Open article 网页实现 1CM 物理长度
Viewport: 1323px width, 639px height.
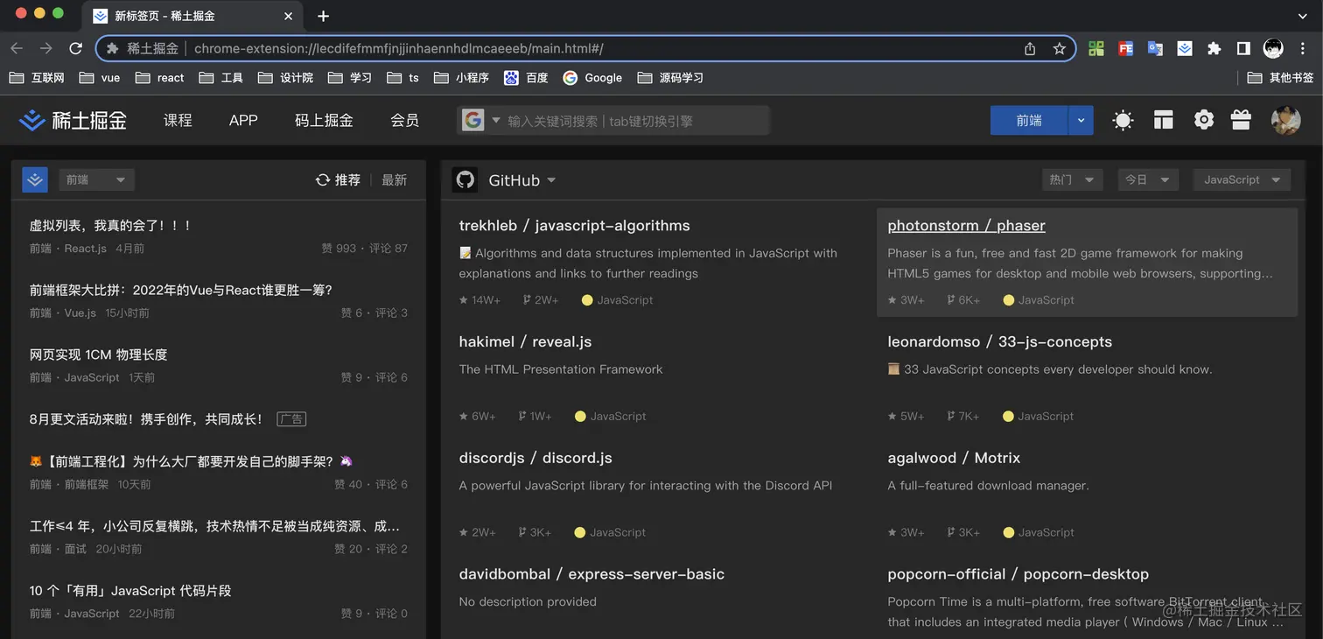[98, 355]
